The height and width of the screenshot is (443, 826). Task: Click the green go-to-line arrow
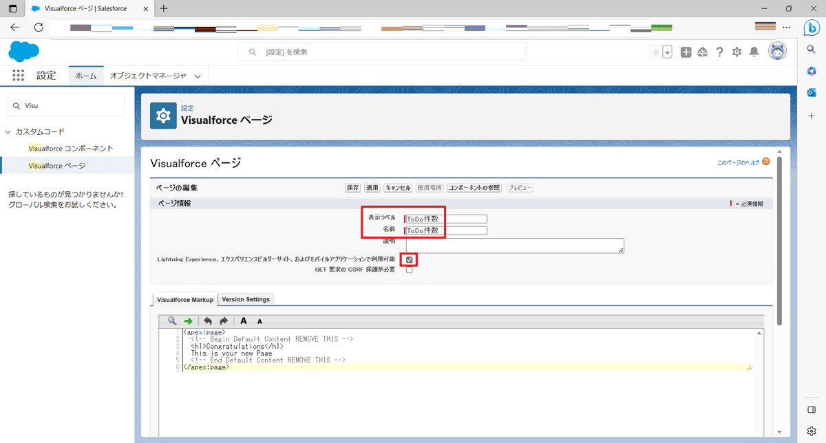(189, 321)
